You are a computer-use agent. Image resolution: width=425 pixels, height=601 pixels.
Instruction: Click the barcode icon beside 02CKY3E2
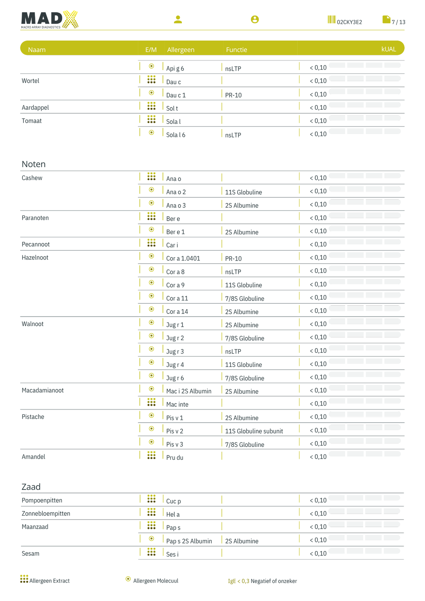coord(331,20)
